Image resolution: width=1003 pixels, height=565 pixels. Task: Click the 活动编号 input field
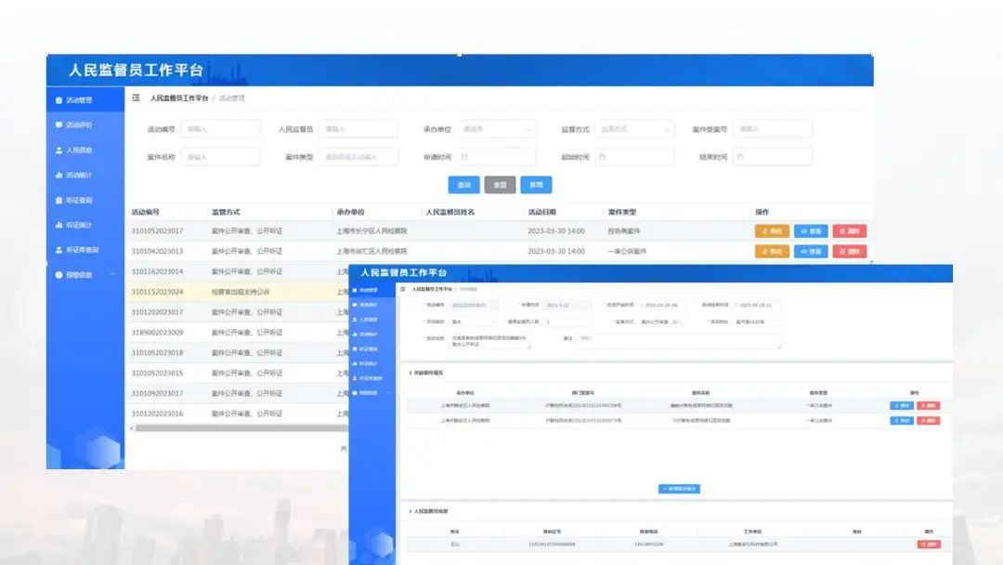[221, 129]
